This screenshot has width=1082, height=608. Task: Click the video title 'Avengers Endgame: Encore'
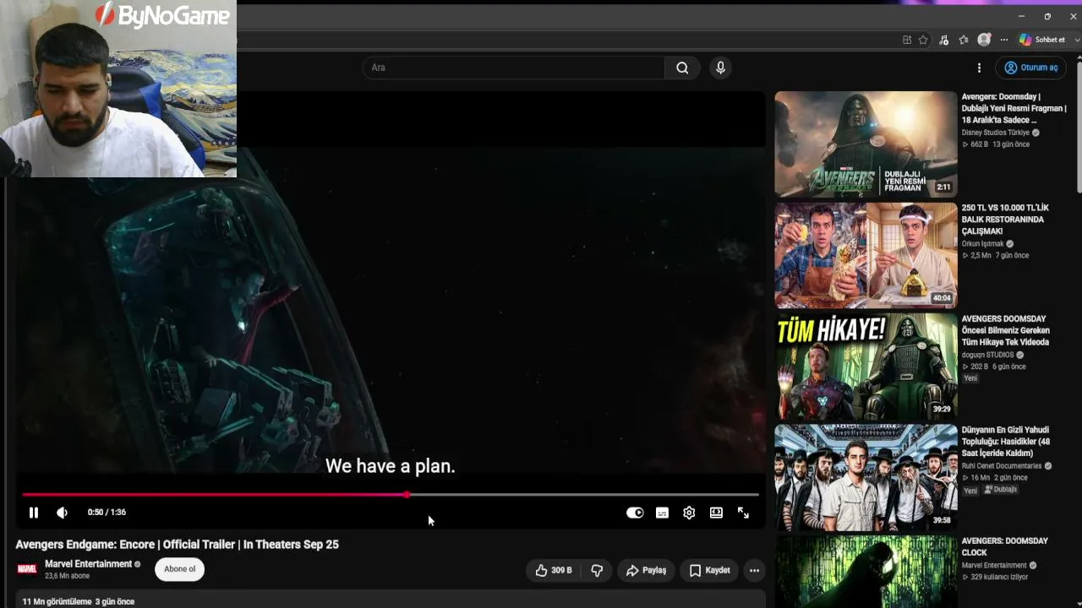[178, 545]
